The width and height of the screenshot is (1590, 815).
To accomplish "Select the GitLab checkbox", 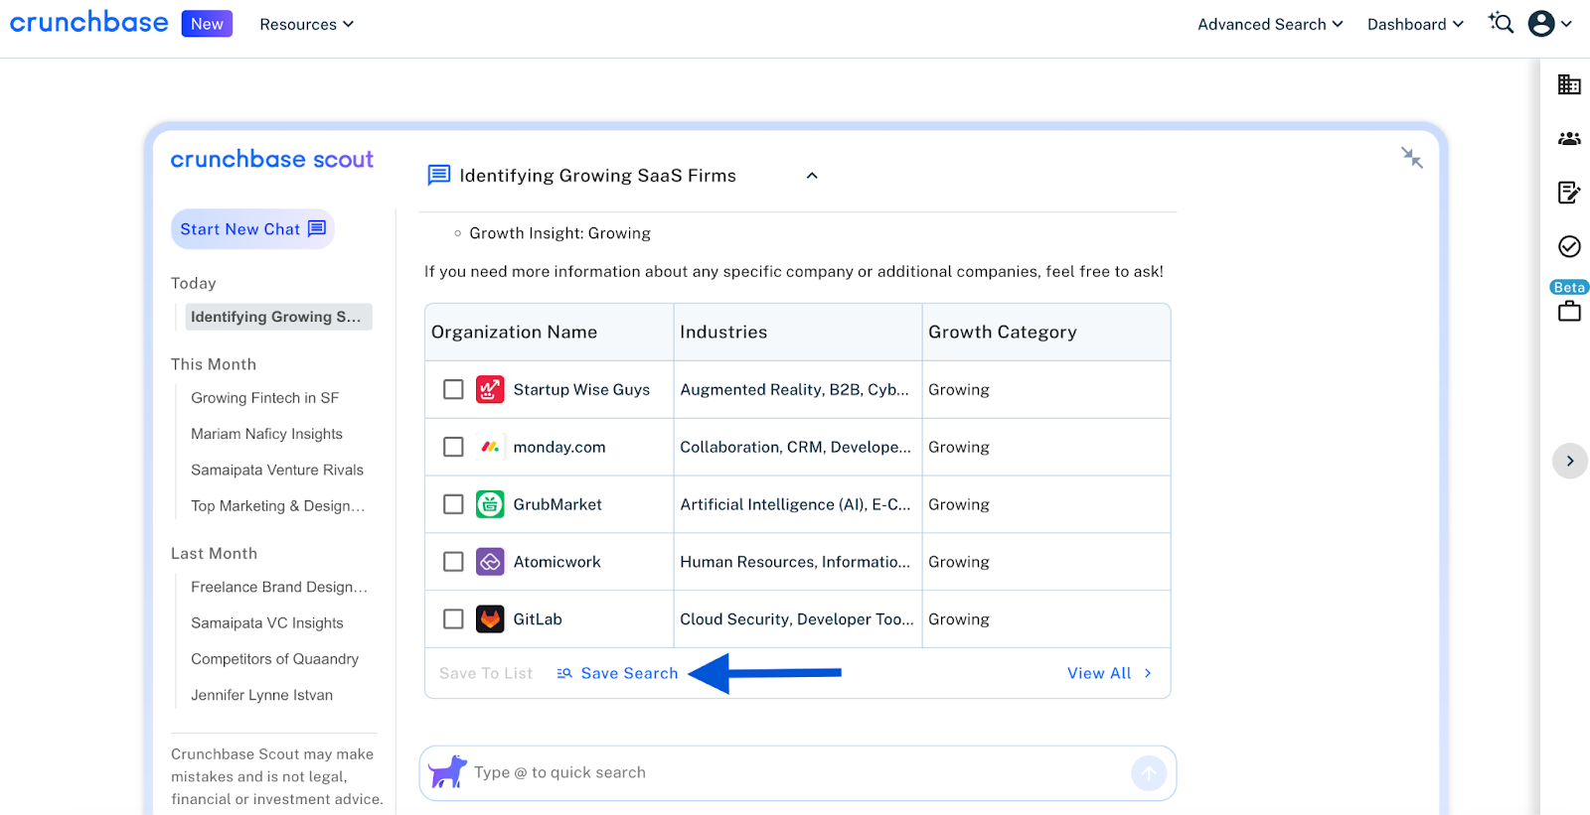I will point(453,619).
